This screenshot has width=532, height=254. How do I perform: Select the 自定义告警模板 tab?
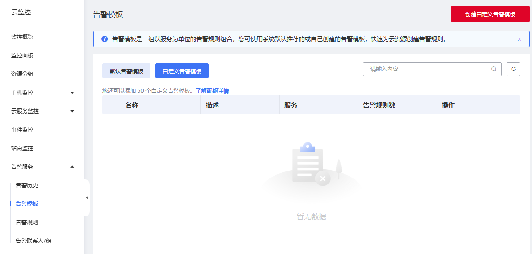(182, 71)
